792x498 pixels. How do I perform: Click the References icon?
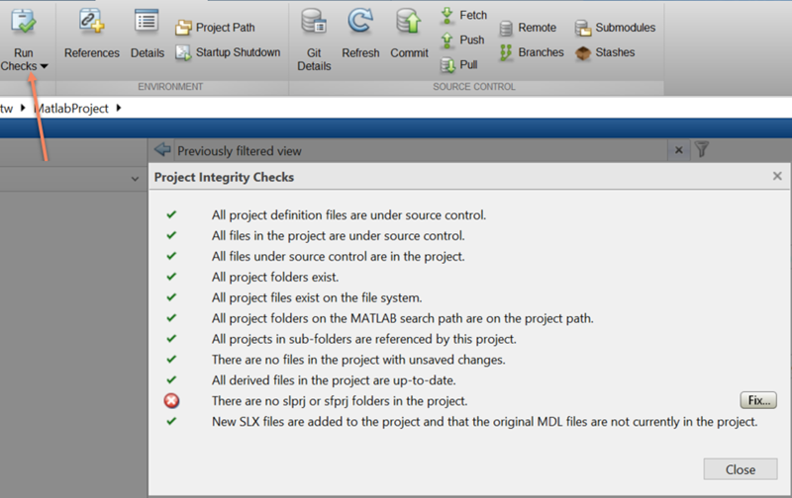pos(91,22)
